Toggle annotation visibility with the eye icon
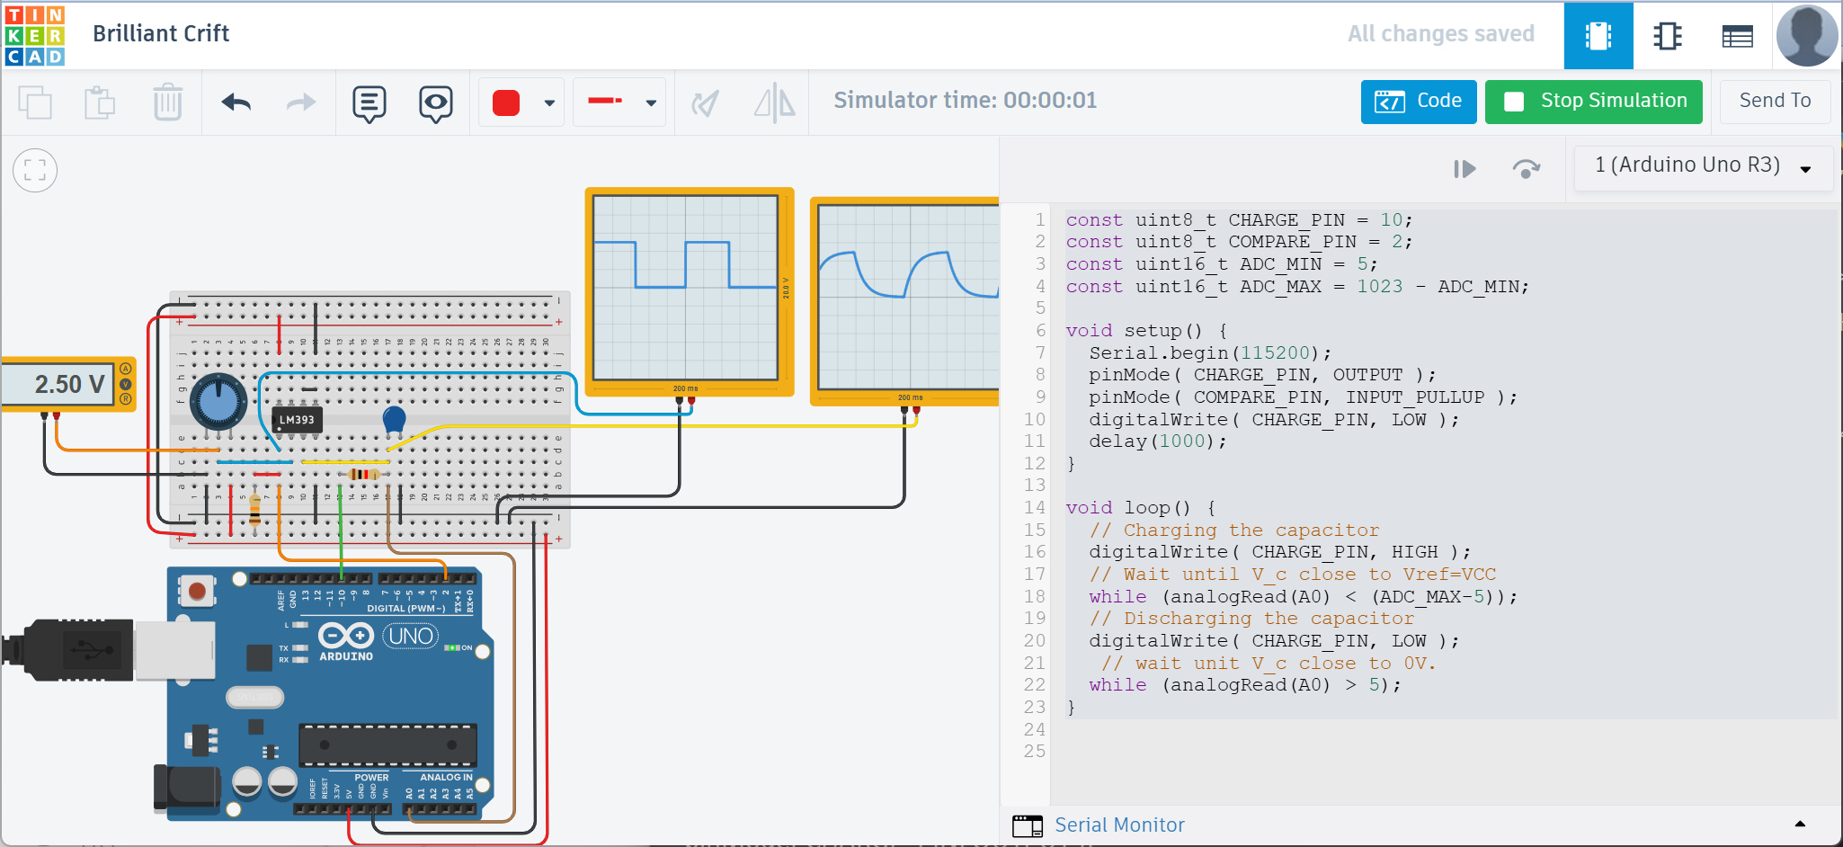 pyautogui.click(x=435, y=102)
